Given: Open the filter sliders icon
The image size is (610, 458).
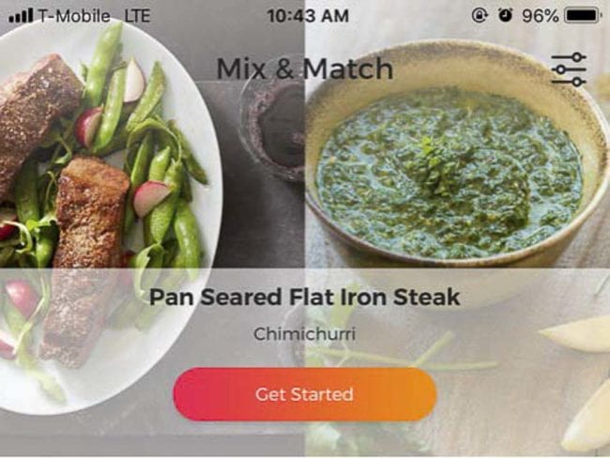Looking at the screenshot, I should (x=569, y=69).
